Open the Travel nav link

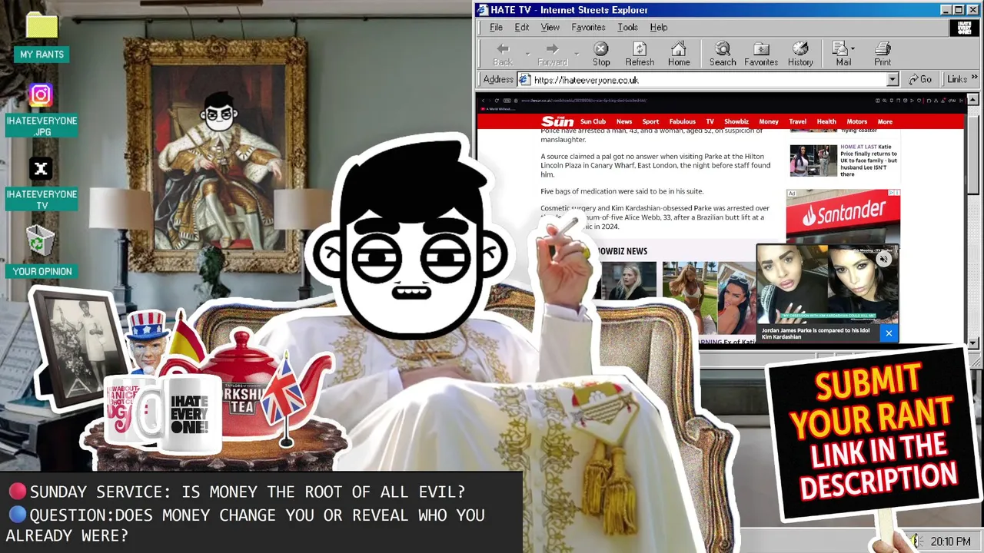tap(798, 121)
